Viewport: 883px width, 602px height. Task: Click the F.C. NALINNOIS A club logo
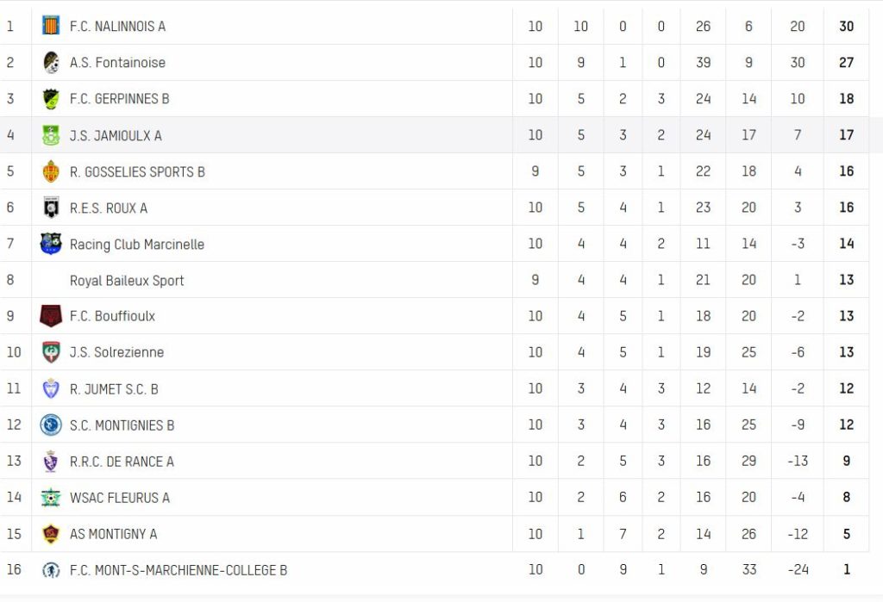tap(51, 26)
